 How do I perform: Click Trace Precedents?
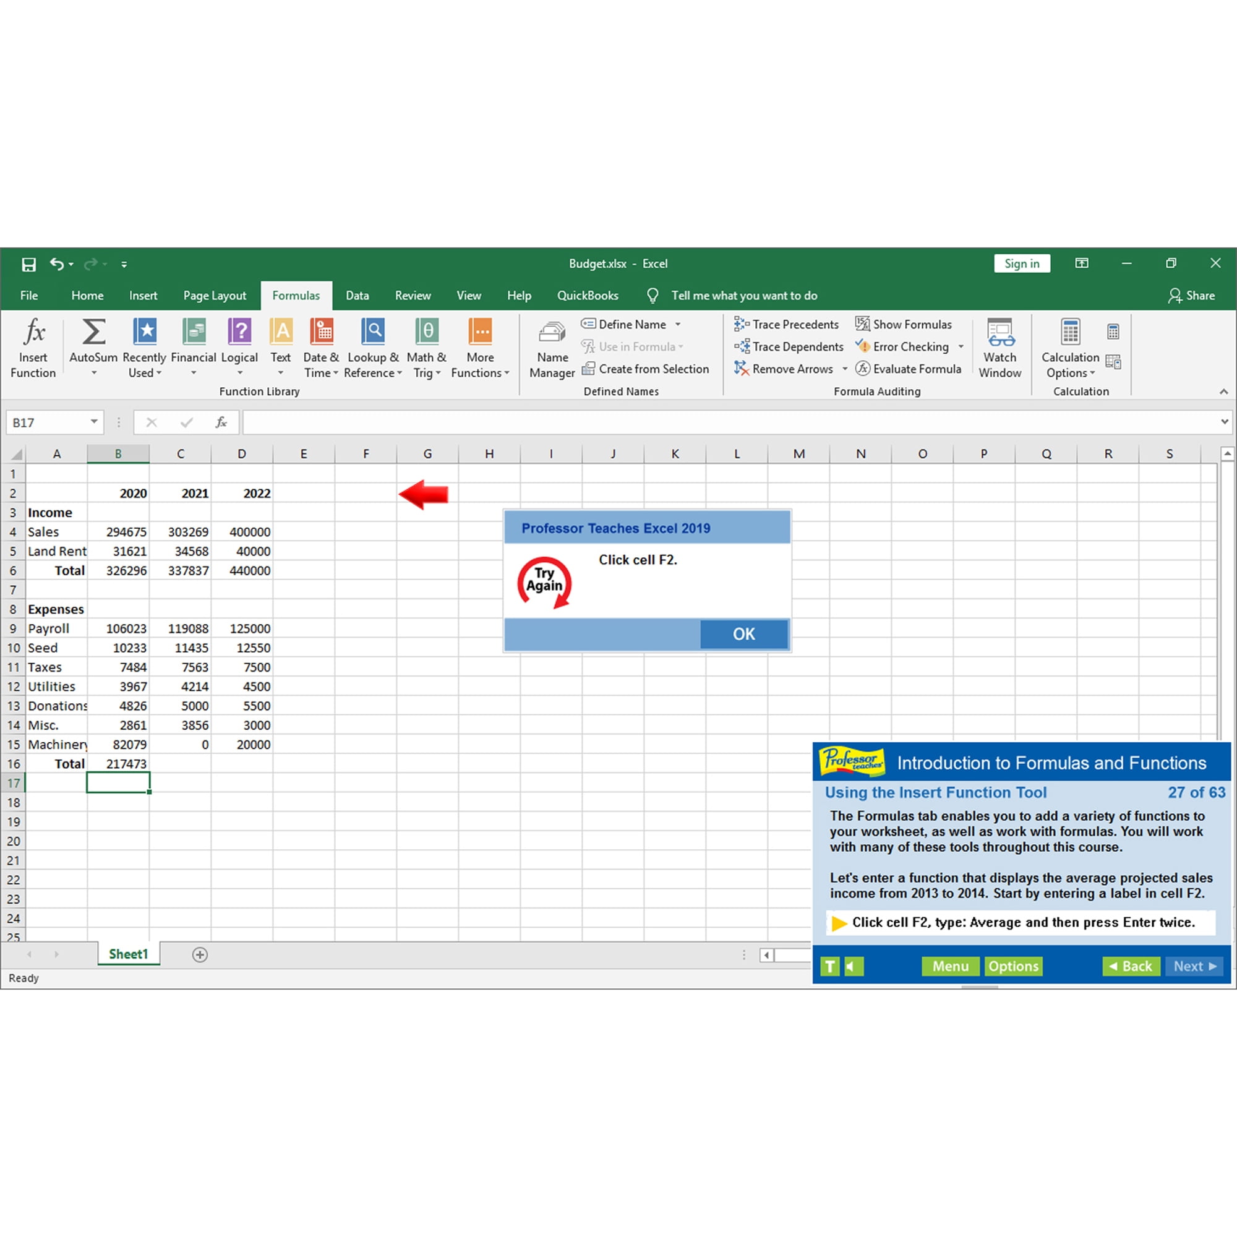786,325
